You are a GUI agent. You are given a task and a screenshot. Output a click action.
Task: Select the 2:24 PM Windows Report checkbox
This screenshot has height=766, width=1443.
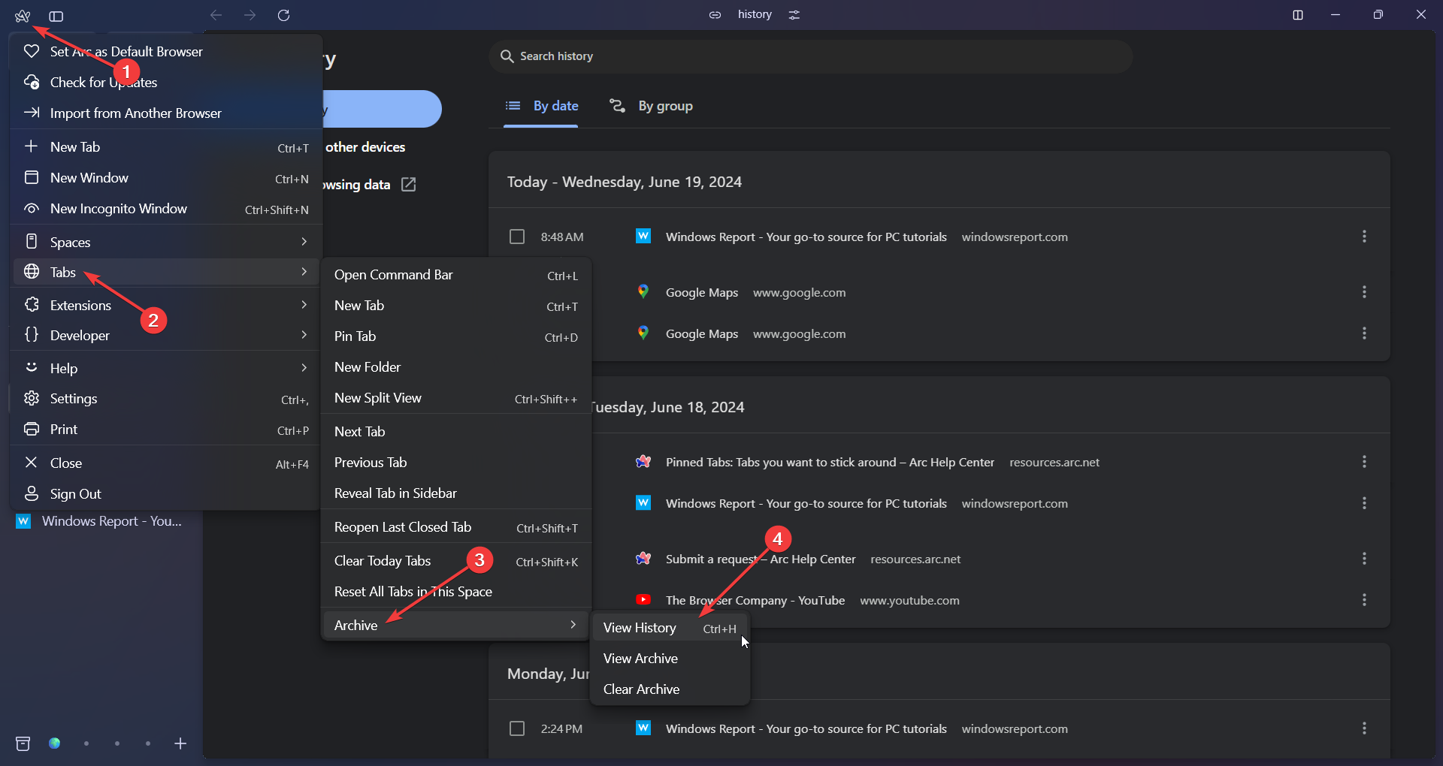517,728
